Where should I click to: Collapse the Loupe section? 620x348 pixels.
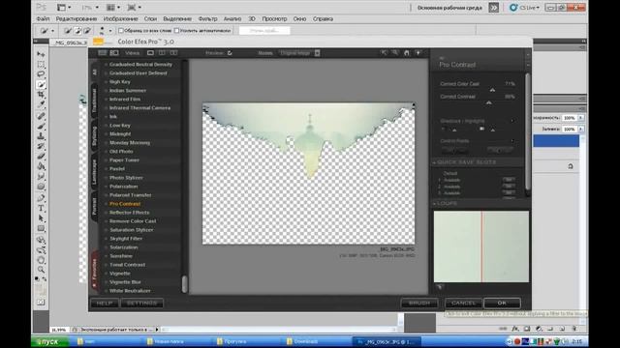[434, 204]
